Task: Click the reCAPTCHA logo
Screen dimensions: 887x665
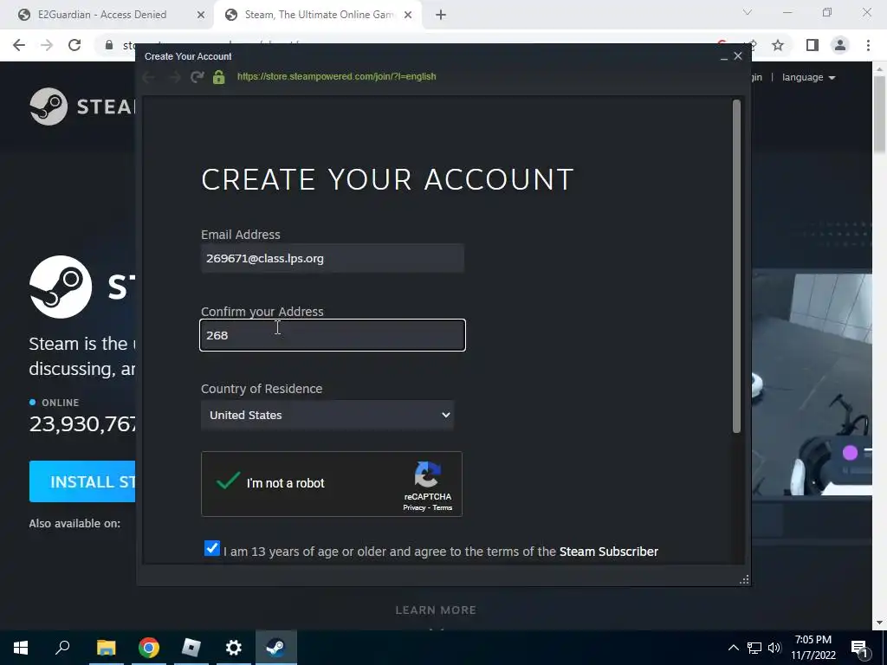Action: [427, 475]
